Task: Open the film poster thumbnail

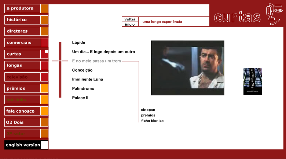Action: (x=253, y=82)
